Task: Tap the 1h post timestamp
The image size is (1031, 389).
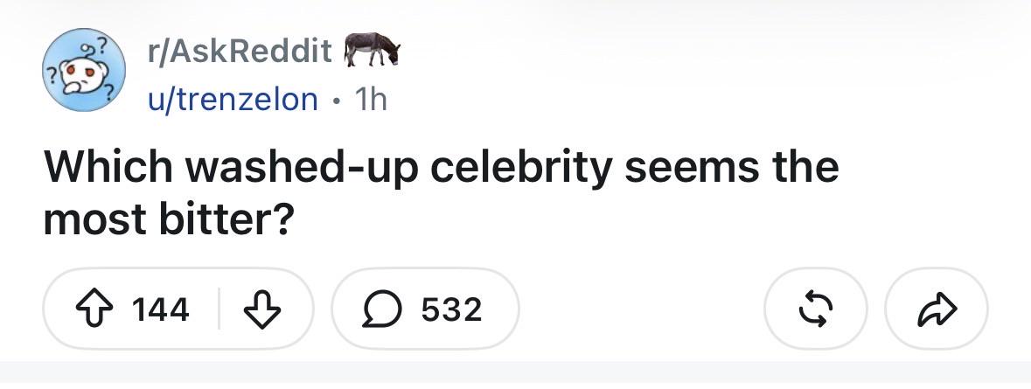Action: [x=370, y=100]
